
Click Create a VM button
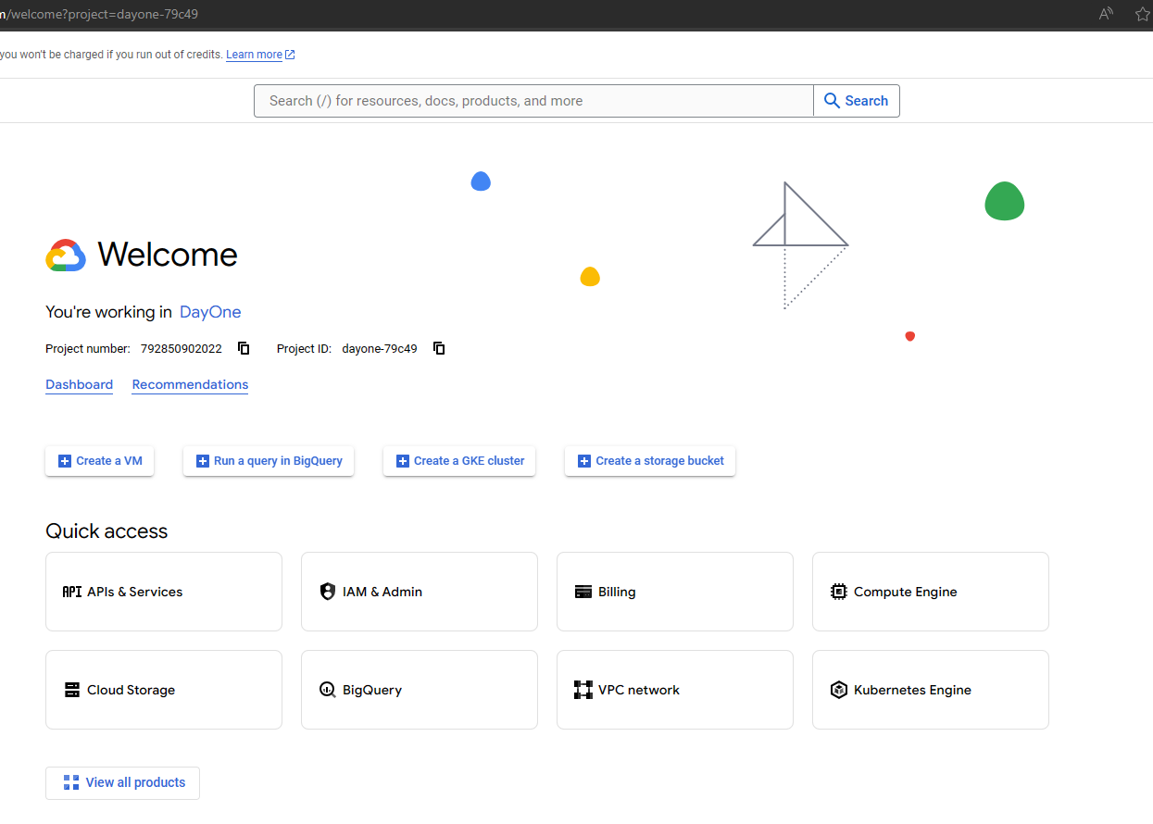point(100,460)
